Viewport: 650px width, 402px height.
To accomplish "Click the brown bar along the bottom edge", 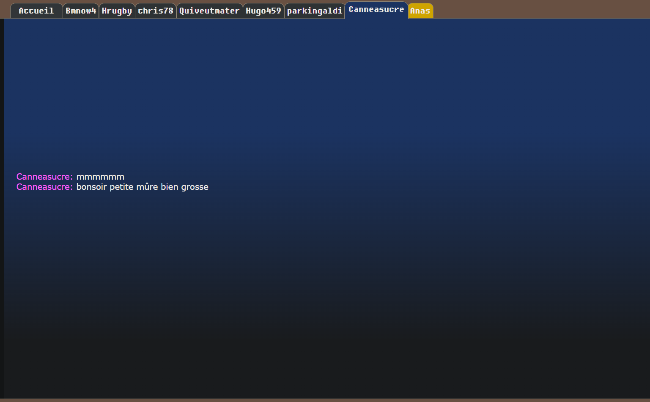I will (325, 400).
